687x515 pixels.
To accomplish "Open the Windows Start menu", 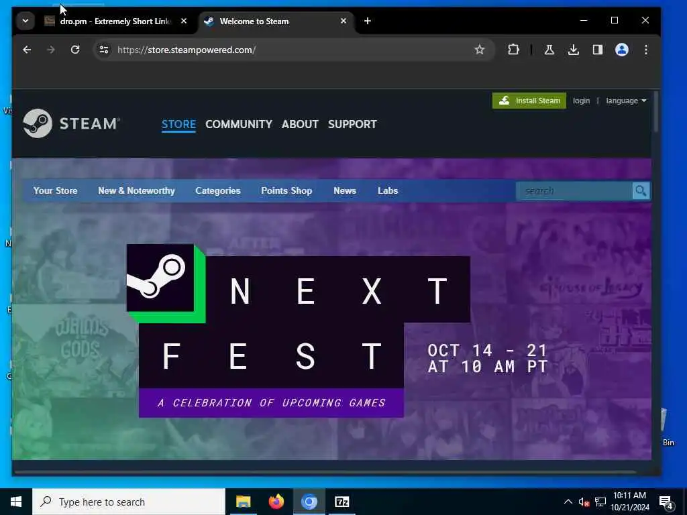I will pos(16,502).
